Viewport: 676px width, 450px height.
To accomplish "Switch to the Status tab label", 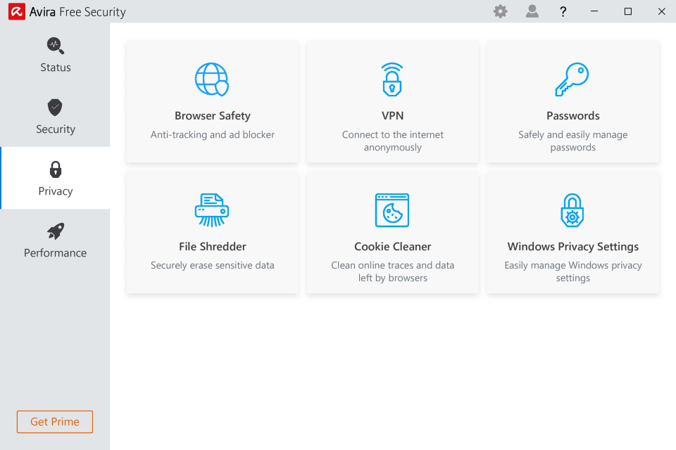I will point(56,67).
